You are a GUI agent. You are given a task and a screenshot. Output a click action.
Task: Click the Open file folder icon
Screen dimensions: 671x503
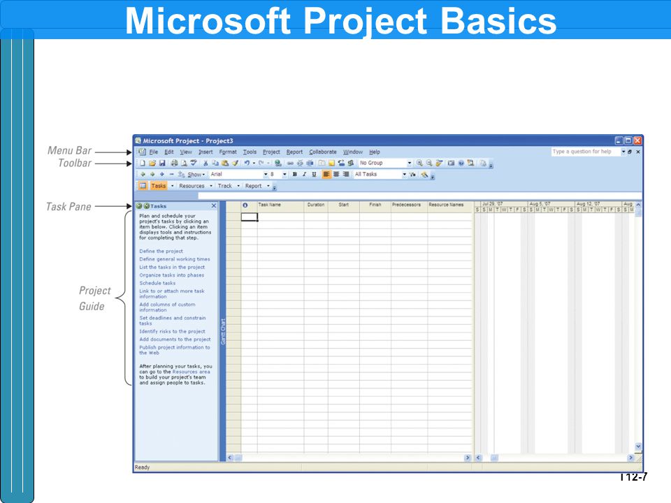(152, 163)
